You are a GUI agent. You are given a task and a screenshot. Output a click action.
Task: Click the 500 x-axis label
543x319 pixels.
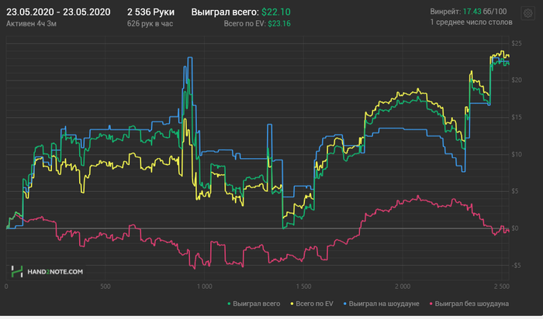coord(105,286)
